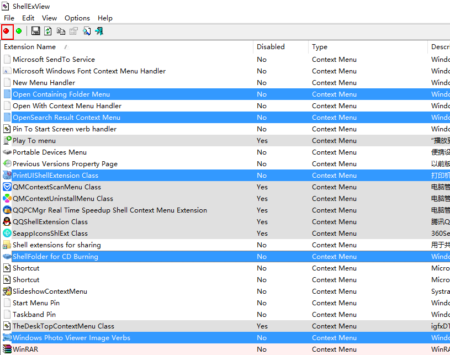Click the Save Selected Items floppy icon
The width and height of the screenshot is (450, 355).
point(35,31)
